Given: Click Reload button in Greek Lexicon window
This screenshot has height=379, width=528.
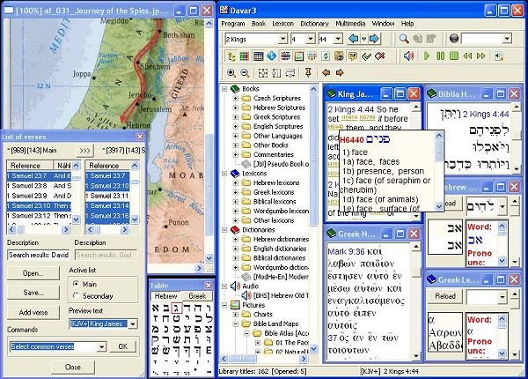Looking at the screenshot, I should pyautogui.click(x=445, y=296).
